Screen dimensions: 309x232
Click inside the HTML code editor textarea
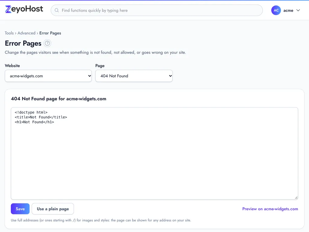tap(154, 153)
